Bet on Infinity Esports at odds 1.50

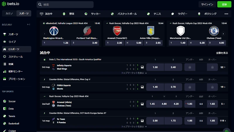[x=155, y=67]
